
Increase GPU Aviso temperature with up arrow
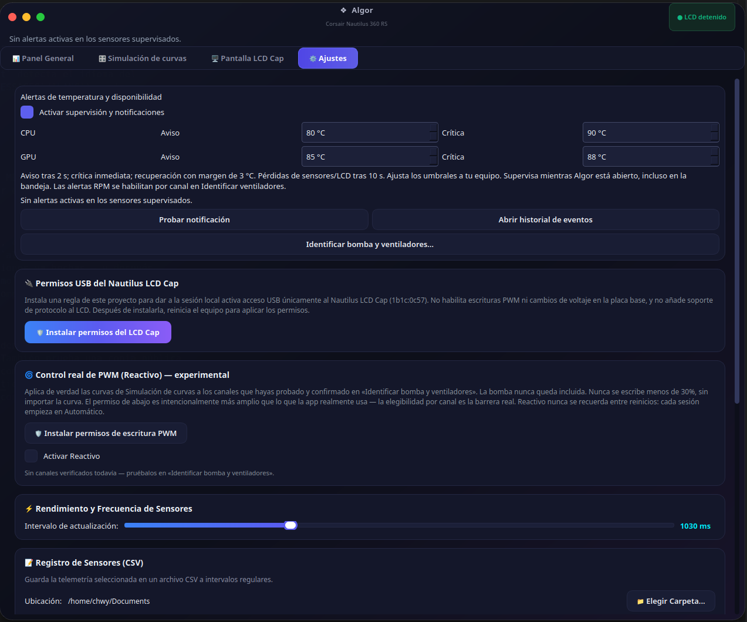click(x=434, y=151)
